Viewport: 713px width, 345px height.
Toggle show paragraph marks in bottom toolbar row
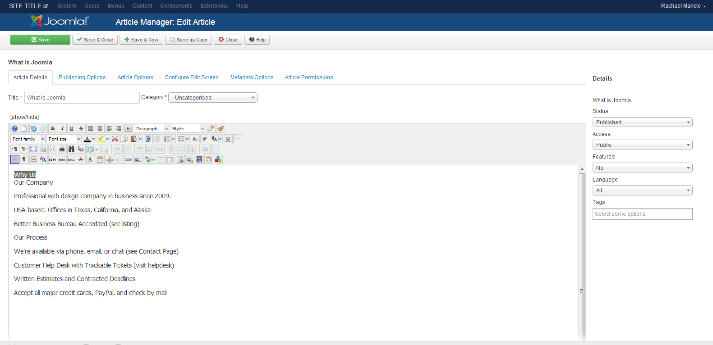(x=23, y=159)
